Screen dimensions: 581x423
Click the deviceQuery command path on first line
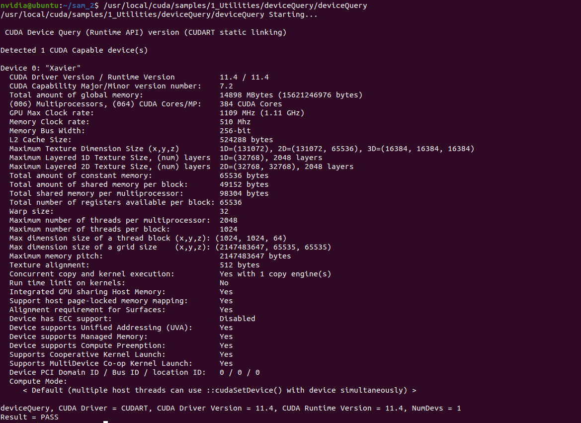click(x=235, y=5)
